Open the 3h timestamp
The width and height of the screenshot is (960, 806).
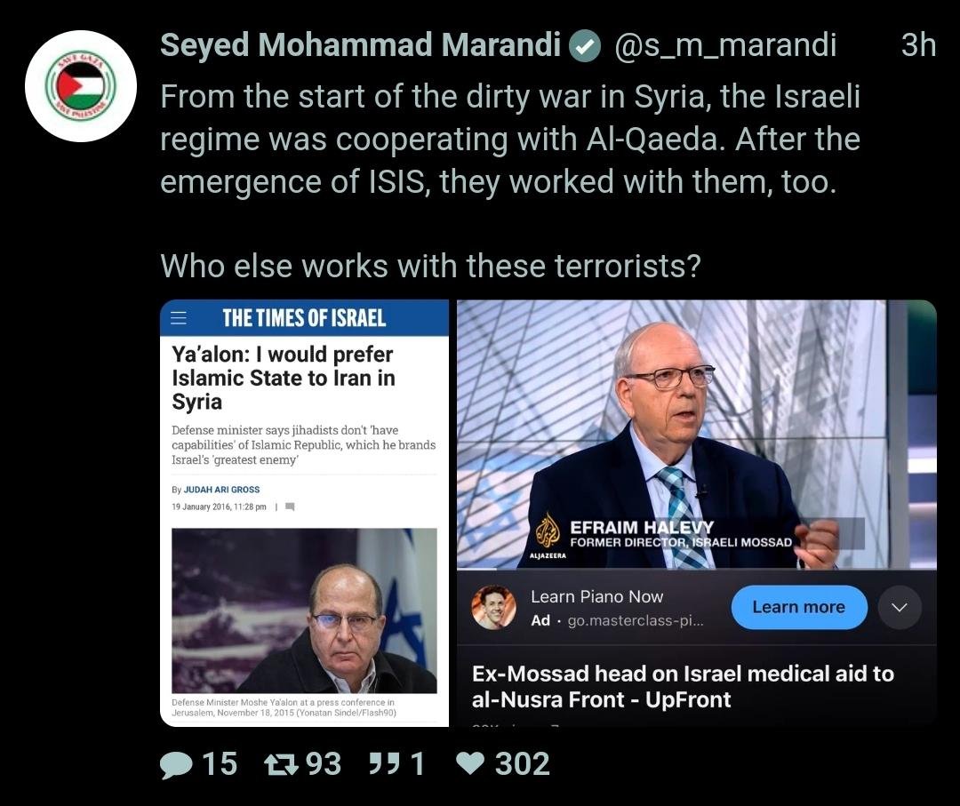tap(918, 45)
